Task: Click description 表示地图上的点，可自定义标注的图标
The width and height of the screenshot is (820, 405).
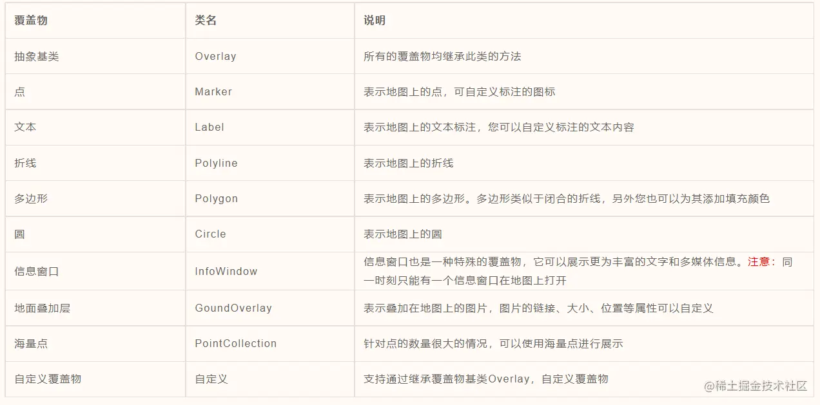Action: (459, 92)
